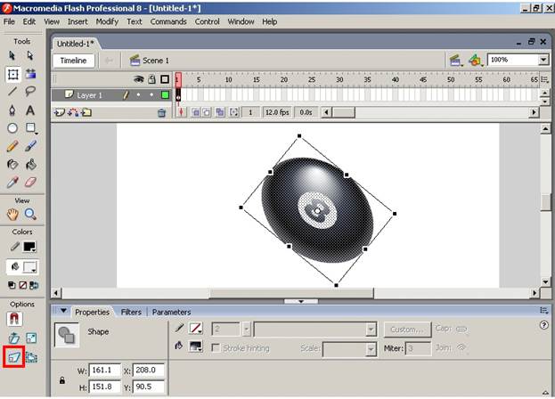555x399 pixels.
Task: Select the Text tool
Action: click(x=30, y=110)
